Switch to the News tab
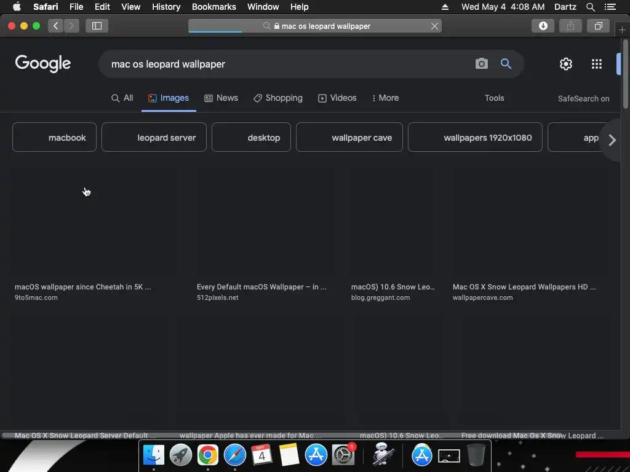Image resolution: width=630 pixels, height=472 pixels. [x=221, y=98]
